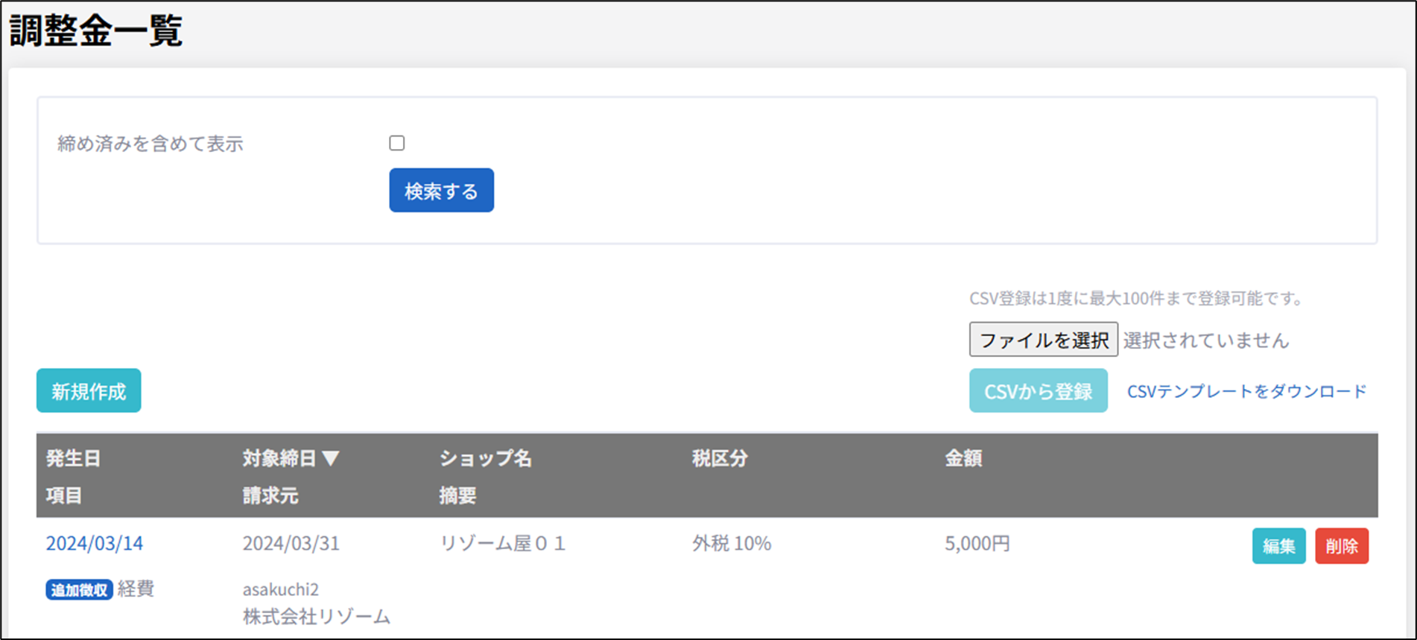Open the 2024/03/14 entry link
The height and width of the screenshot is (640, 1417).
point(95,543)
